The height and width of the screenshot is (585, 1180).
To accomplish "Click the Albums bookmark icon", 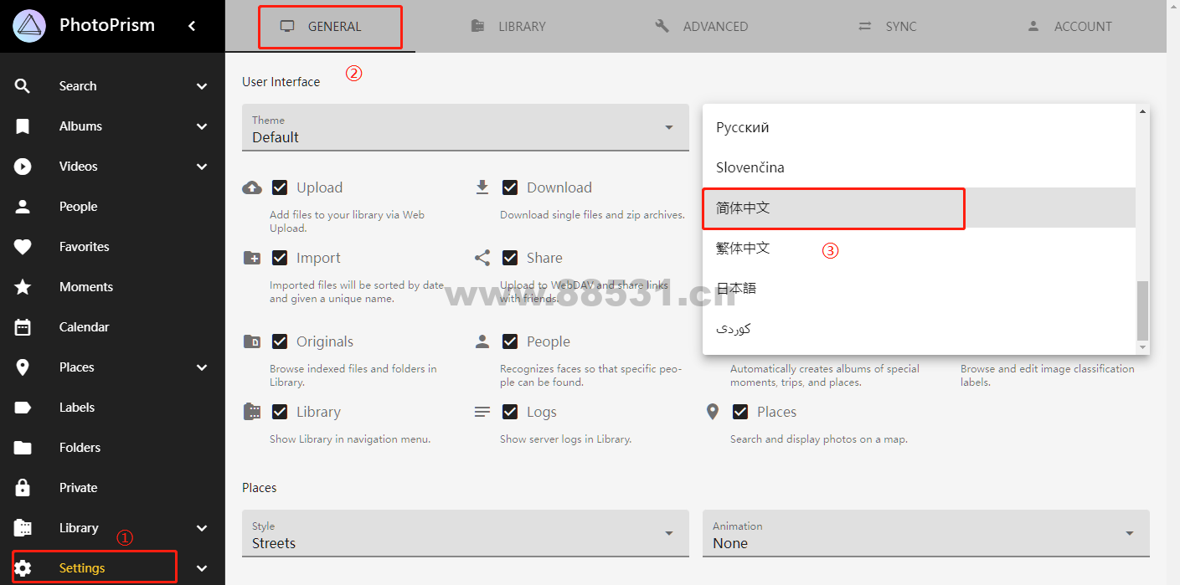I will click(23, 126).
